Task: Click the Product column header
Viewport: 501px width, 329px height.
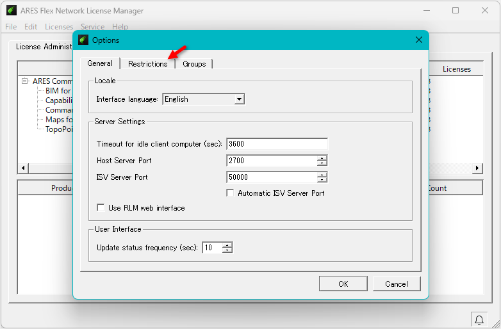Action: pos(45,188)
